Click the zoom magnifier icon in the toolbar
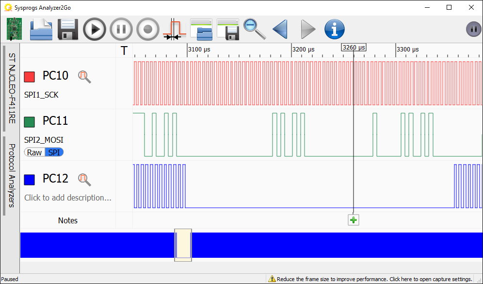 [x=254, y=29]
